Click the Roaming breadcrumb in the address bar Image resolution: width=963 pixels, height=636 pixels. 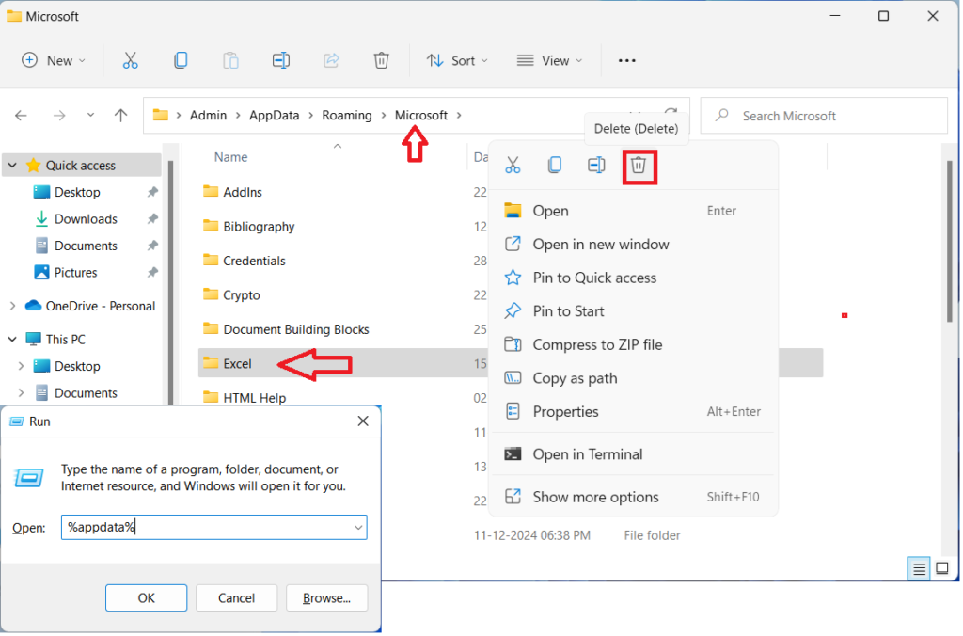click(347, 116)
